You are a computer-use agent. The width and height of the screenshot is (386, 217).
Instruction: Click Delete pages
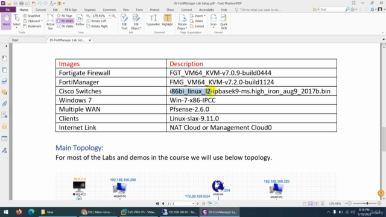tap(197, 21)
